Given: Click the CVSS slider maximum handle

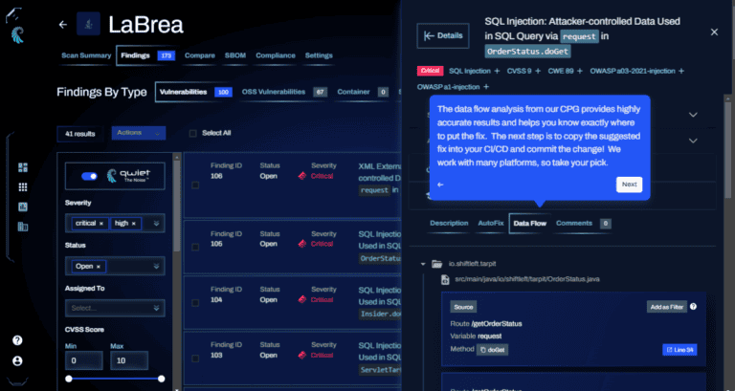Looking at the screenshot, I should click(x=161, y=379).
